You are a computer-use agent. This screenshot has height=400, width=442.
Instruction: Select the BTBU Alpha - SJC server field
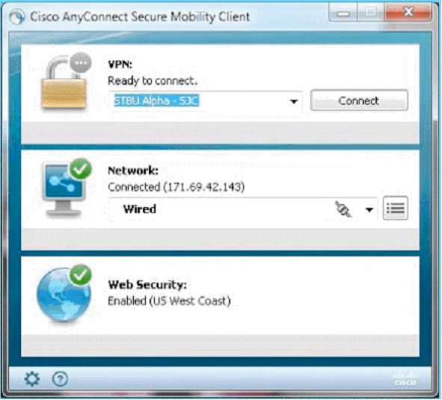click(x=205, y=101)
